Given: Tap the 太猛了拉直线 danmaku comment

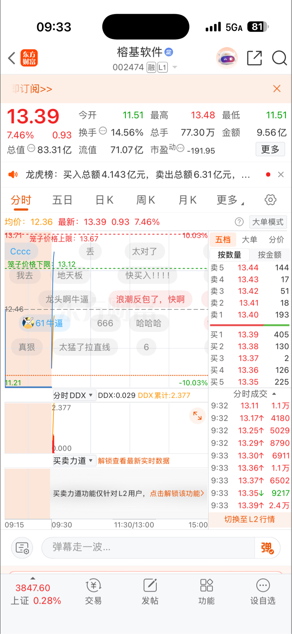Looking at the screenshot, I should (85, 347).
